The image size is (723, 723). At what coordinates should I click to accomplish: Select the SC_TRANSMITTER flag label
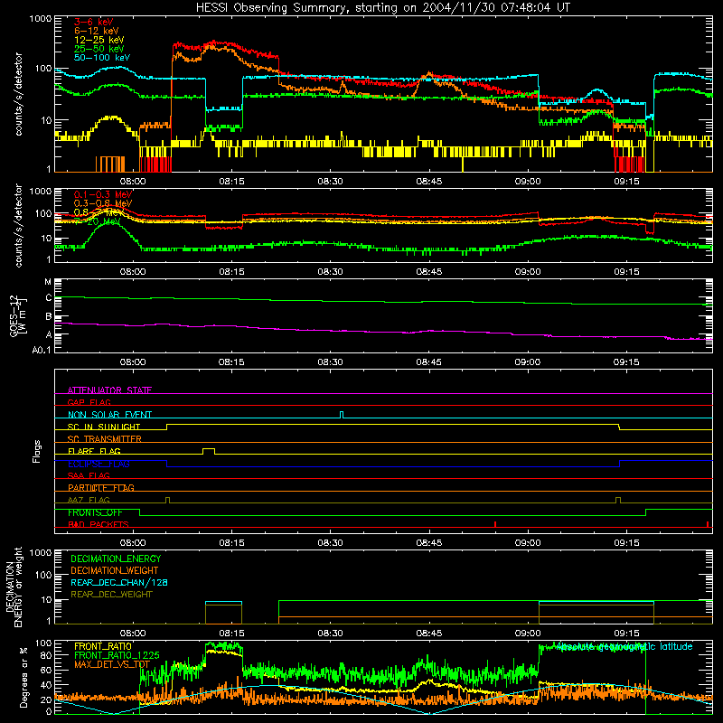click(105, 438)
